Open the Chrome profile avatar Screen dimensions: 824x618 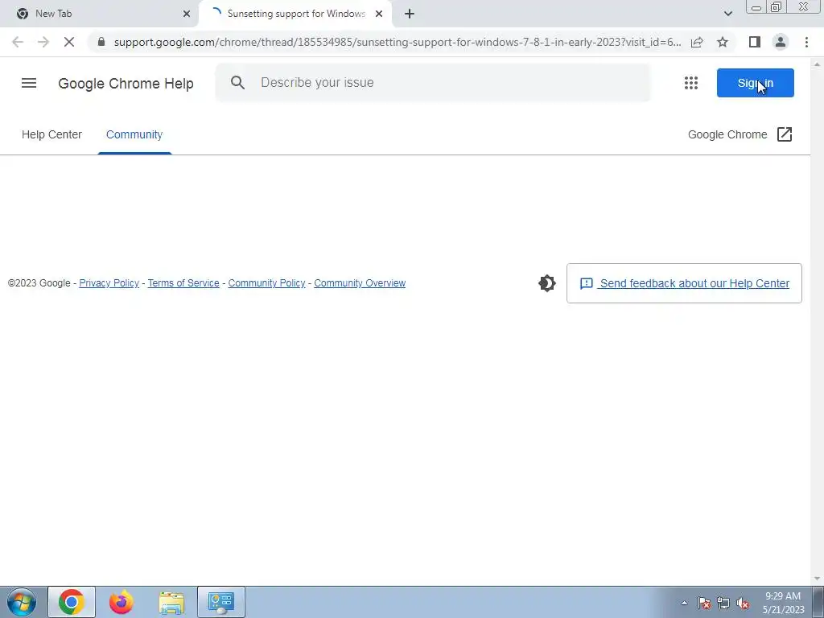(781, 42)
